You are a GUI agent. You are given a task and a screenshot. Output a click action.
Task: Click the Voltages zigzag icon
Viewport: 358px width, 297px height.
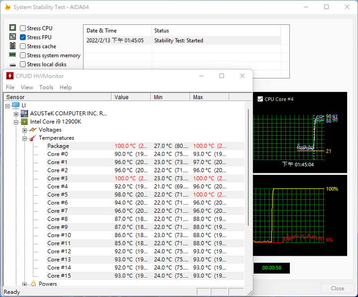tap(33, 130)
